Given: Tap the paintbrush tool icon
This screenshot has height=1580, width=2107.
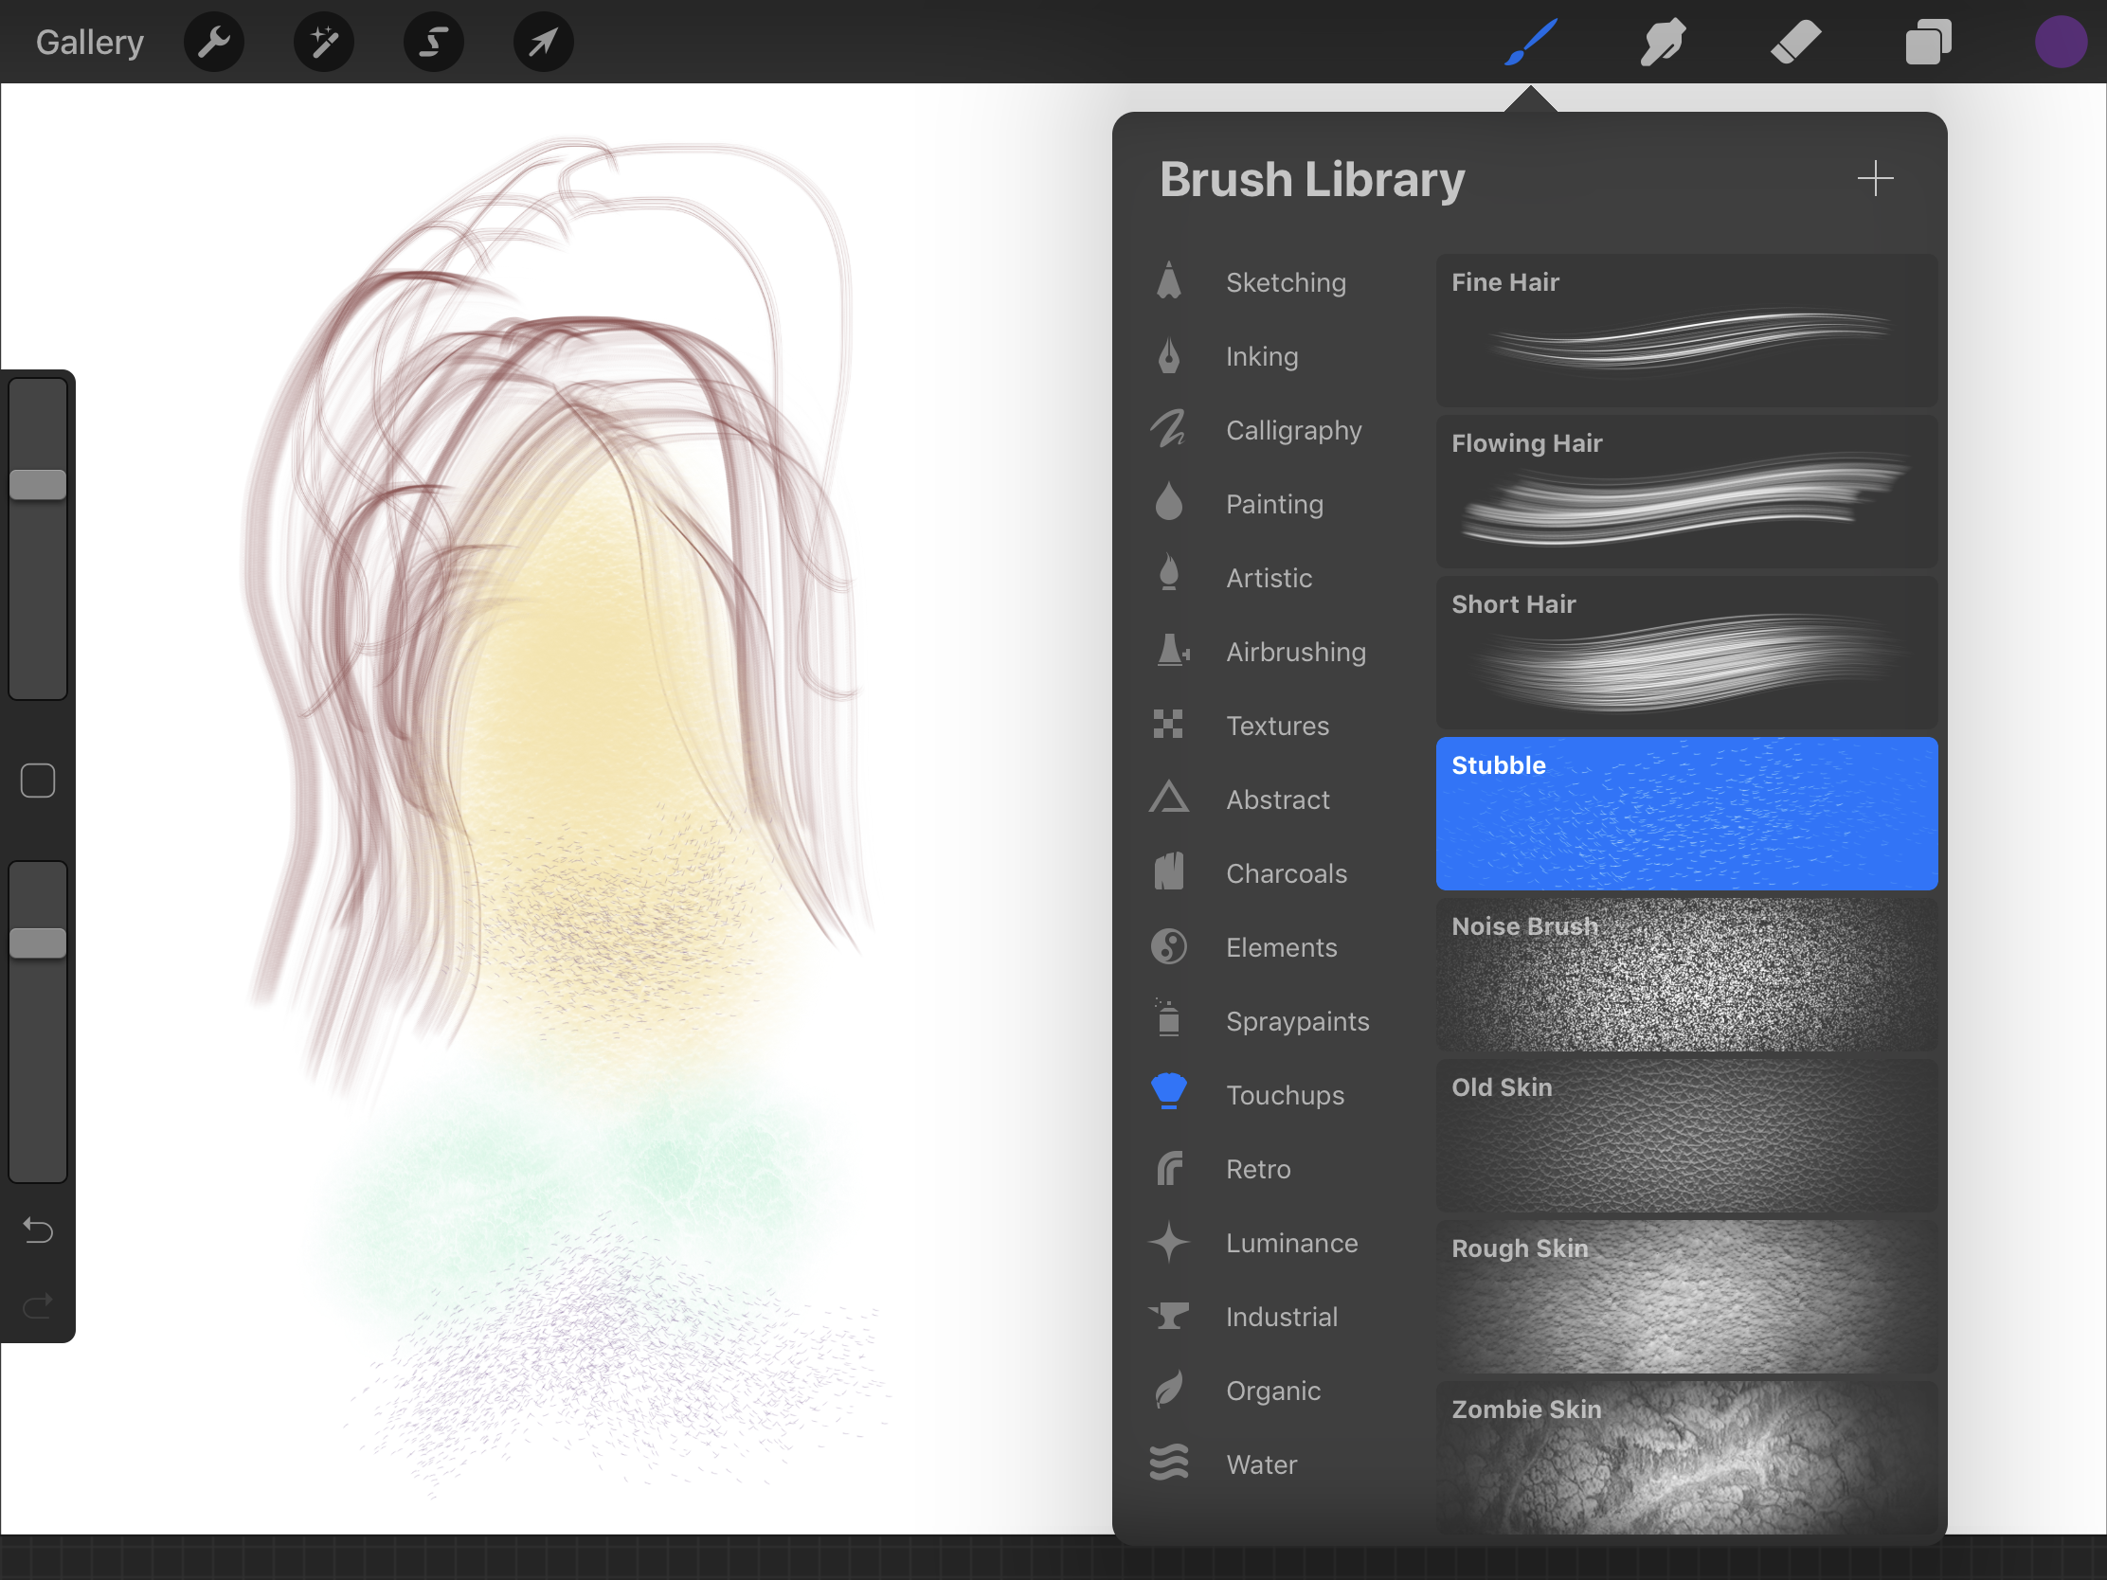Looking at the screenshot, I should coord(1531,42).
